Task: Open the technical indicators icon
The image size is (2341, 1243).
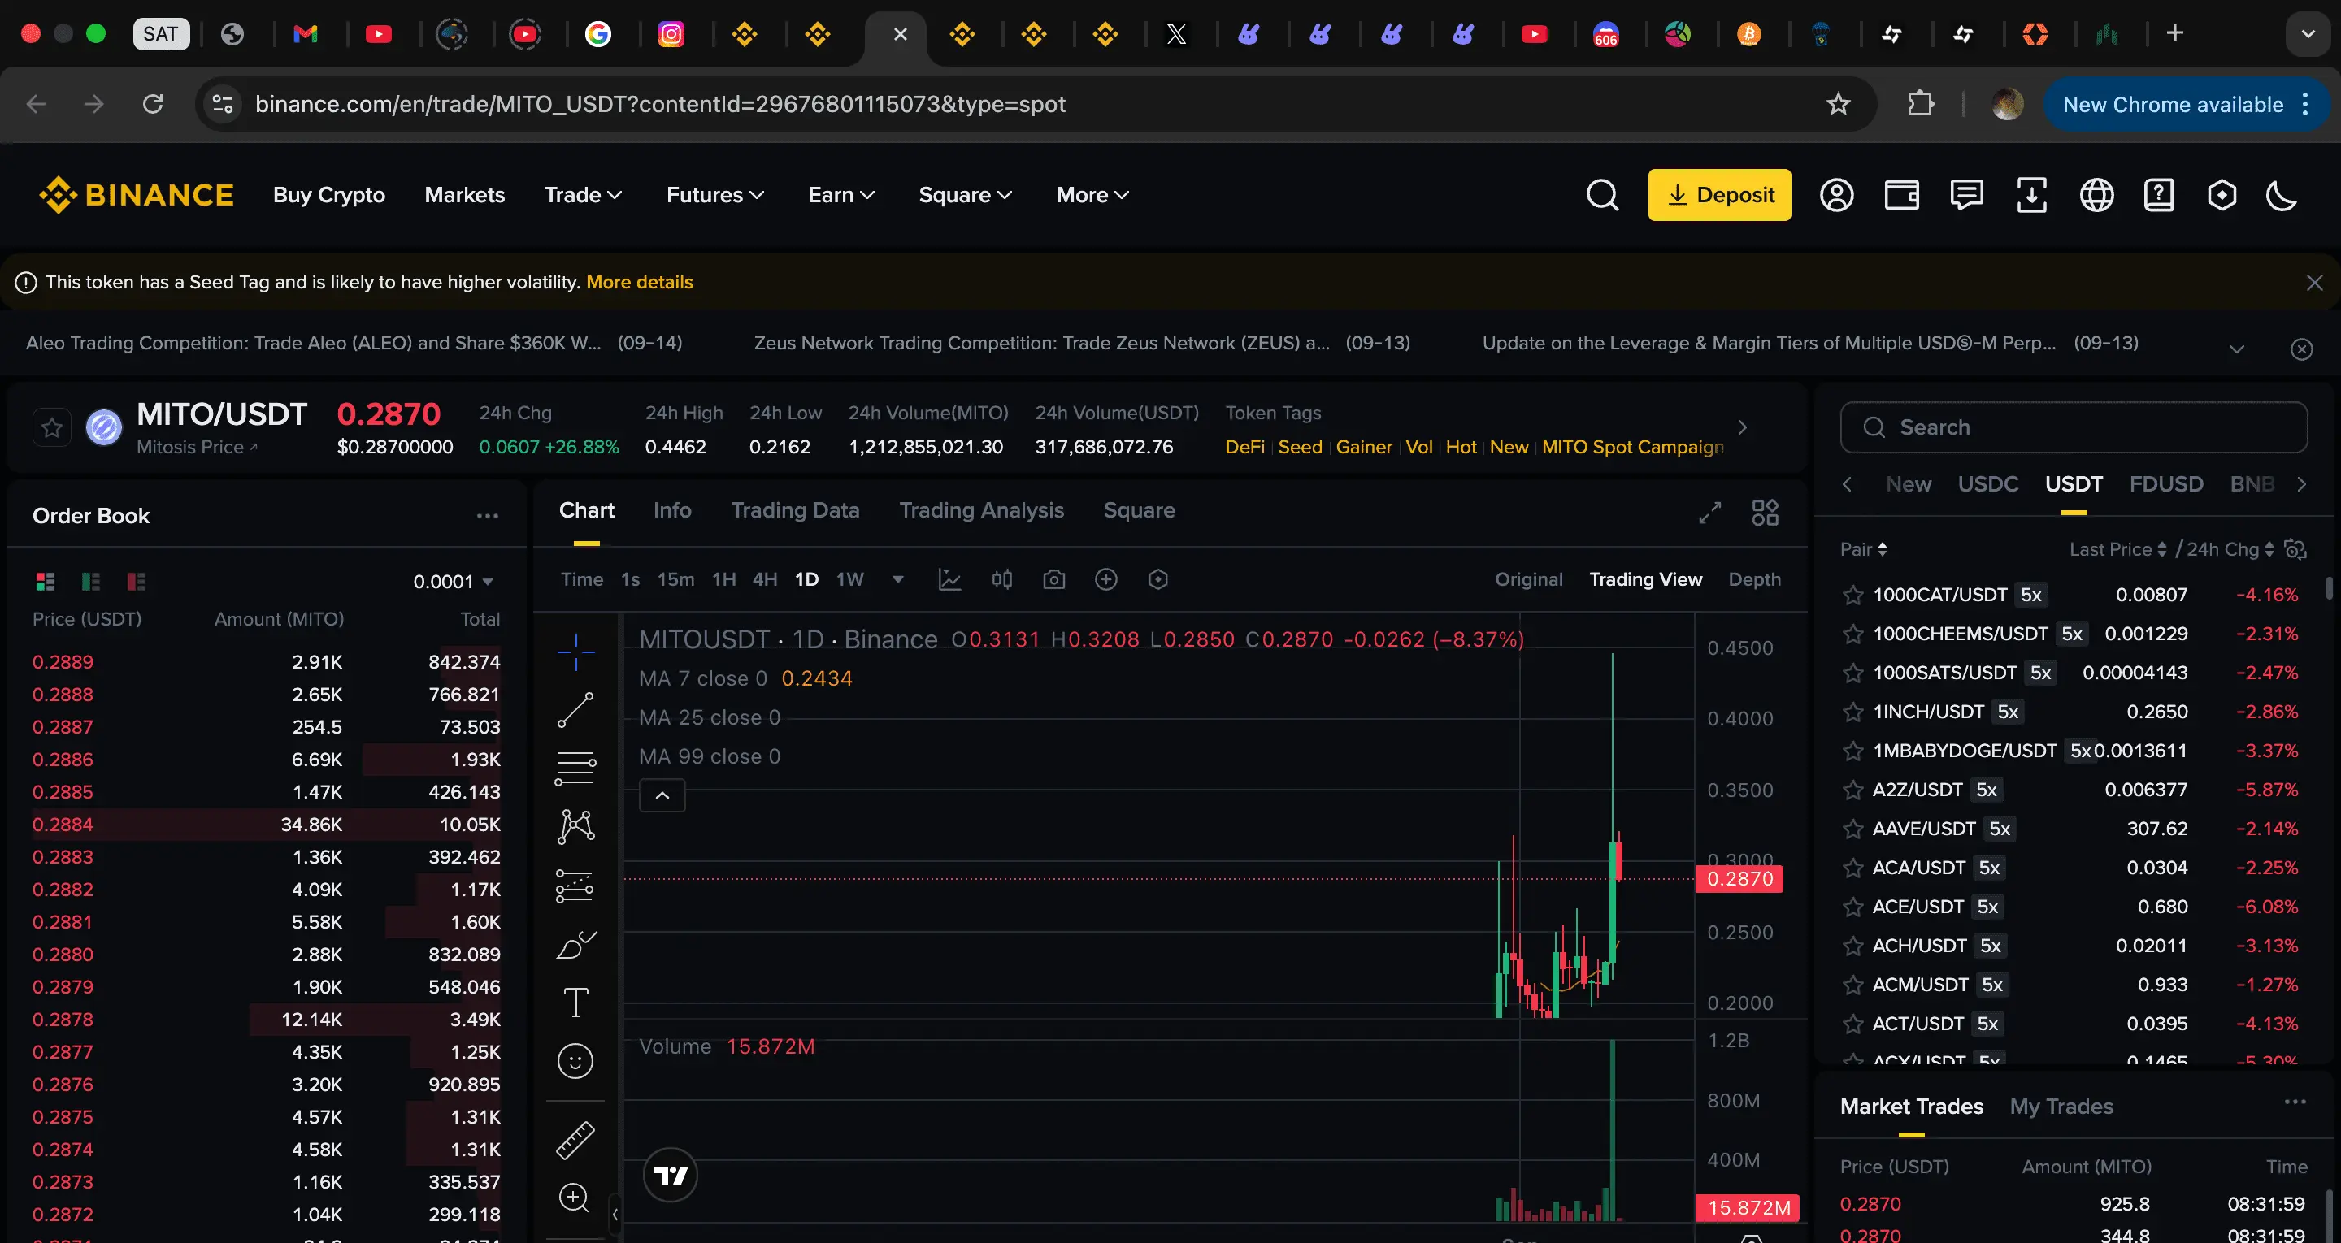Action: tap(949, 580)
